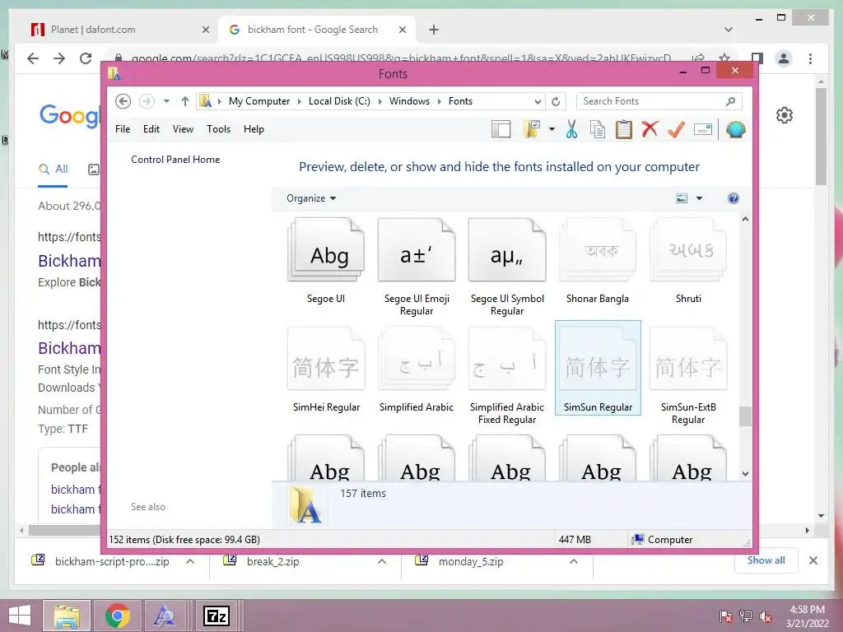Select the Simplified Arabic font

(416, 369)
